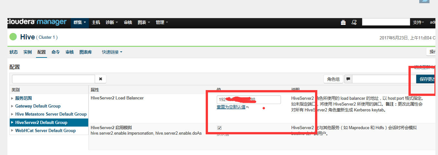The height and width of the screenshot is (155, 438).
Task: Click the configuration search filter field
Action: click(x=54, y=79)
